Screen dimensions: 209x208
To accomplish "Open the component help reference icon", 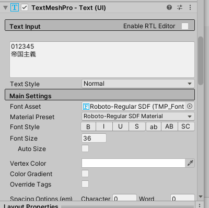I will (169, 7).
